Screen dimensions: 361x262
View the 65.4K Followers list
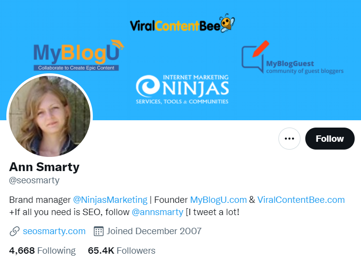[122, 250]
